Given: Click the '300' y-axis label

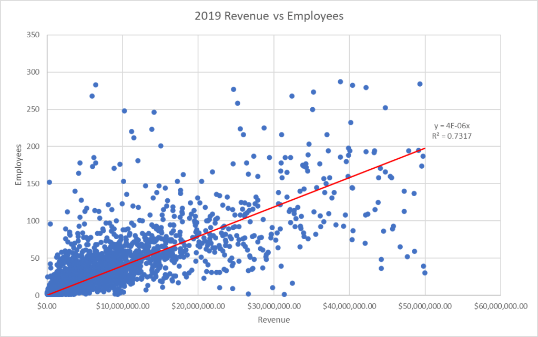Looking at the screenshot, I should 34,72.
